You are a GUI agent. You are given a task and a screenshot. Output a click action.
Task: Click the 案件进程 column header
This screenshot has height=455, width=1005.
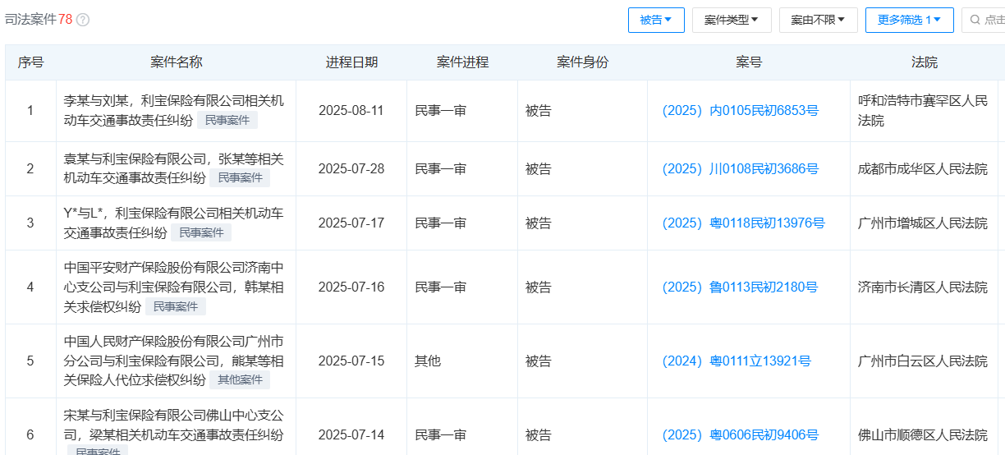pos(462,62)
